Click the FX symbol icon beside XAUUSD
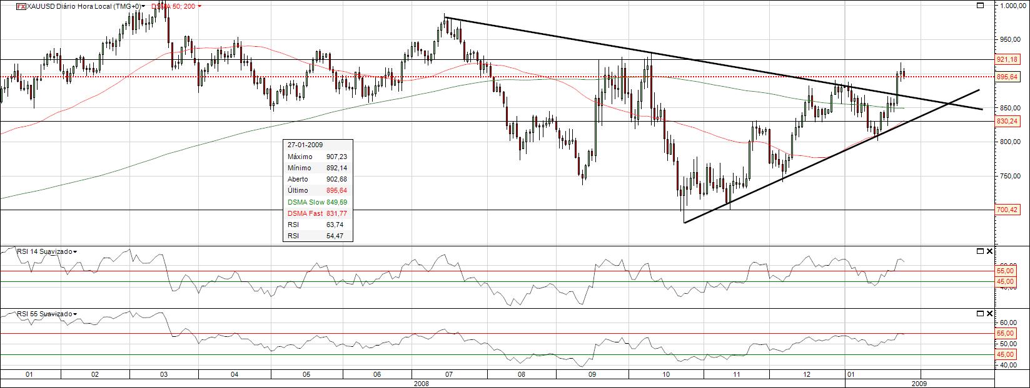 (21, 6)
